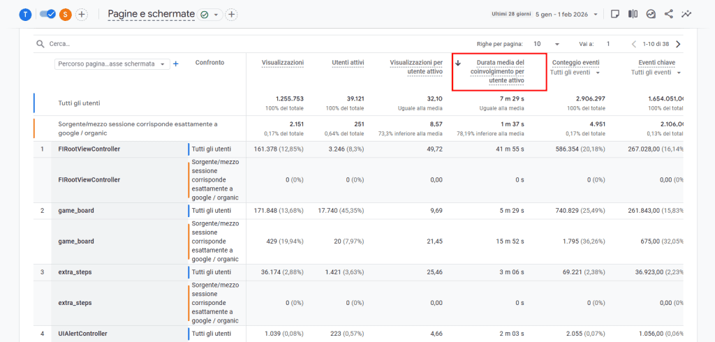
Task: Open the Insights sparkline icon
Action: pyautogui.click(x=686, y=14)
